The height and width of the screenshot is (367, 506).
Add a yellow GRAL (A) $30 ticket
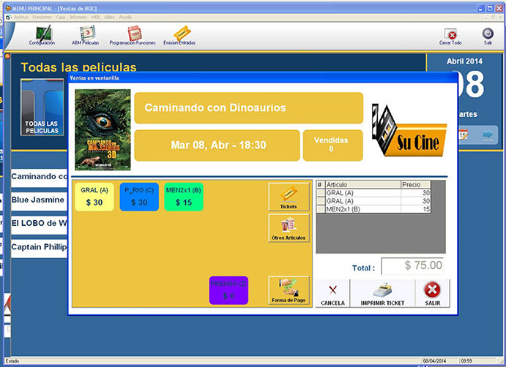[94, 197]
